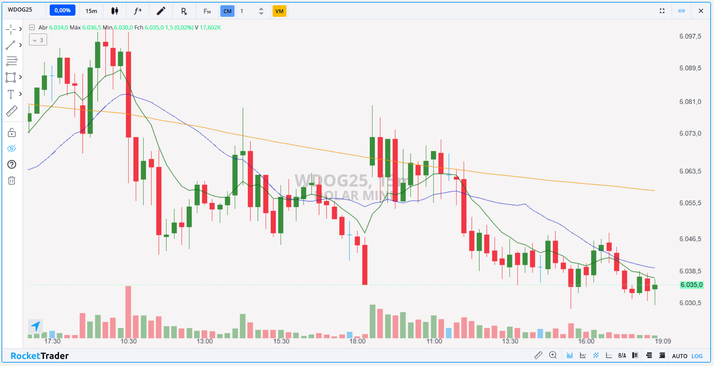Click the quantity input showing 1
Screen dimensions: 714x366
pos(246,11)
